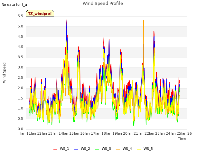The width and height of the screenshot is (206, 155).
Task: Click the Jan 25 x-axis label
Action: [176, 133]
